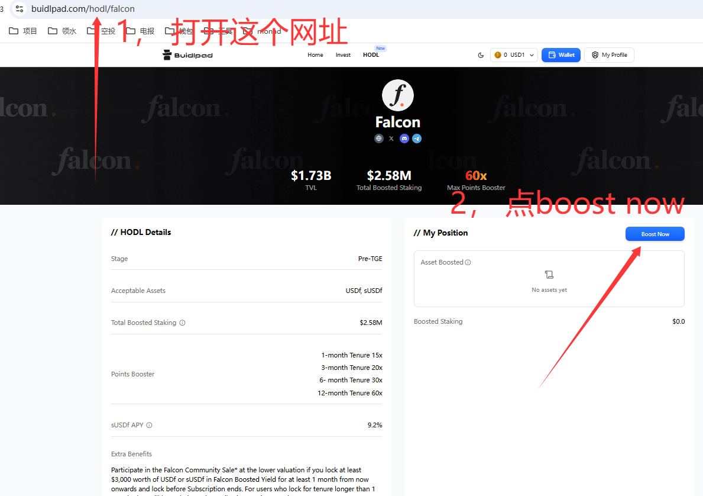Click the "No assets yet" message
703x496 pixels.
point(549,290)
